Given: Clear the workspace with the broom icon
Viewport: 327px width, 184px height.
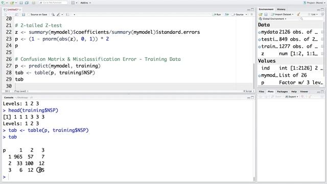Looking at the screenshot, I should point(298,14).
